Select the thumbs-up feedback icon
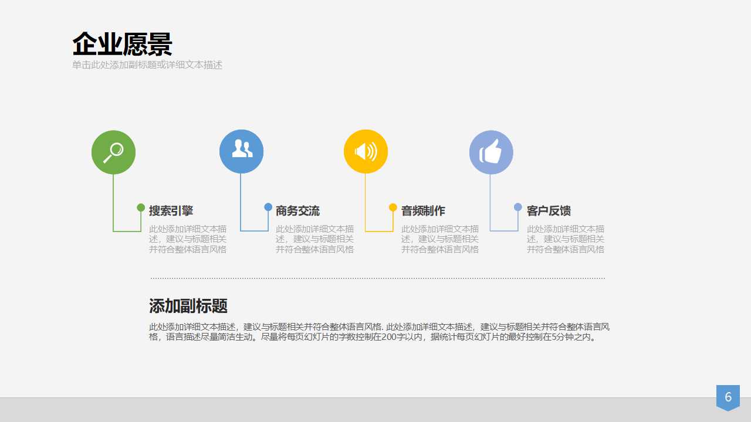Screen dimensions: 751x422 (x=492, y=151)
